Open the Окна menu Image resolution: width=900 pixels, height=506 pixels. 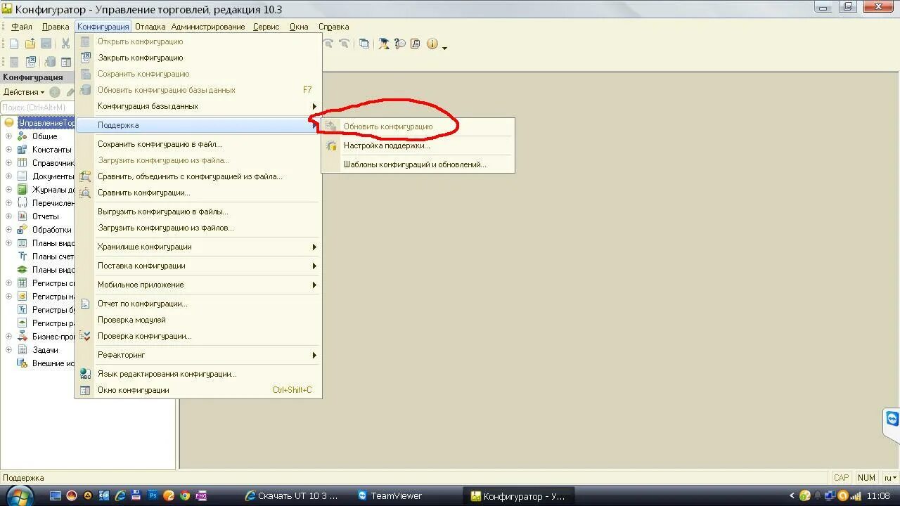[299, 27]
